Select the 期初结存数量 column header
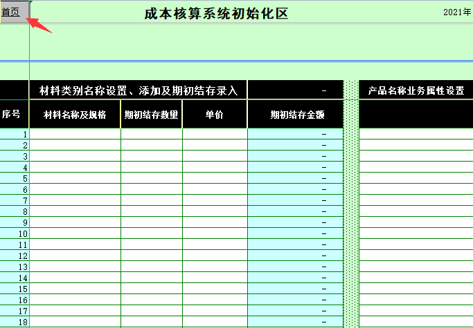The height and width of the screenshot is (328, 473). click(x=152, y=115)
